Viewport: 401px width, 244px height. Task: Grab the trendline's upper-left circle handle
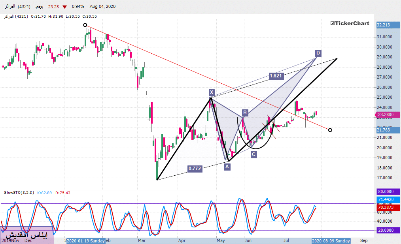(x=85, y=25)
